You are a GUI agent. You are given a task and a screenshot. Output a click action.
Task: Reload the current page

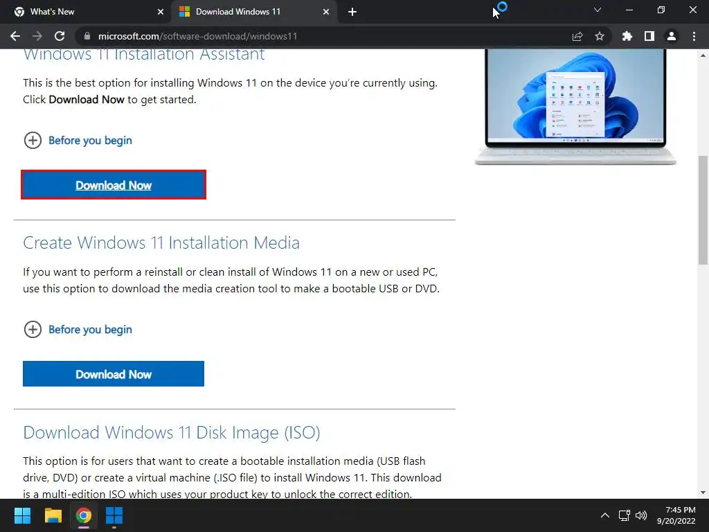click(x=60, y=36)
